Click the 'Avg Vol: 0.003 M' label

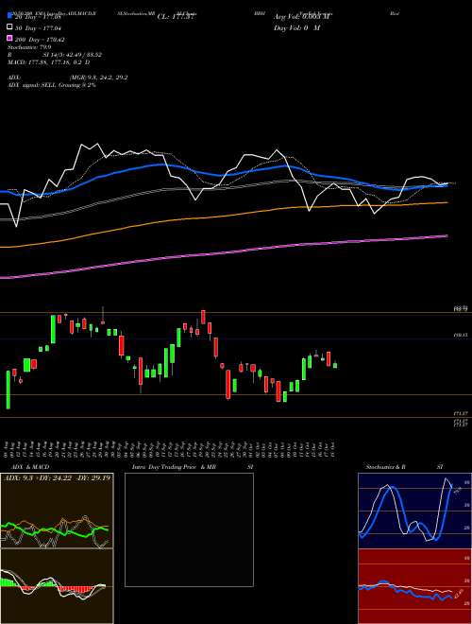pyautogui.click(x=303, y=16)
